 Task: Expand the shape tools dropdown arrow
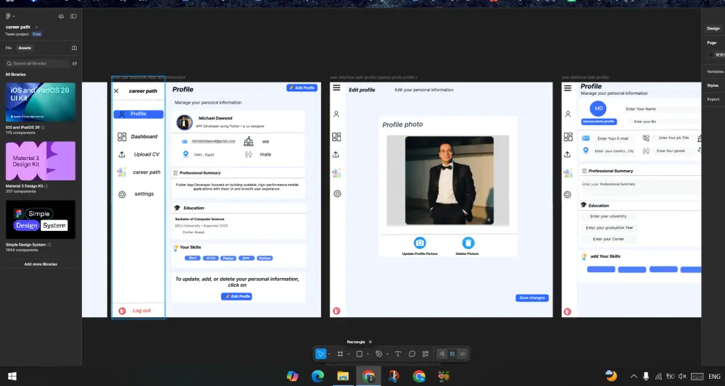click(368, 354)
